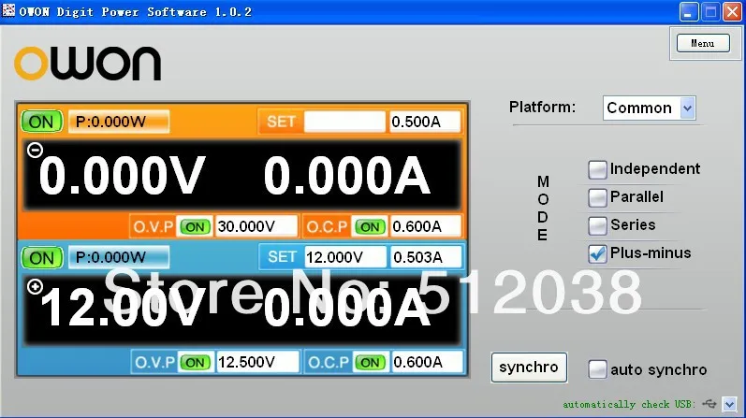The image size is (746, 418).
Task: Click the automatically check USB text
Action: click(x=629, y=404)
